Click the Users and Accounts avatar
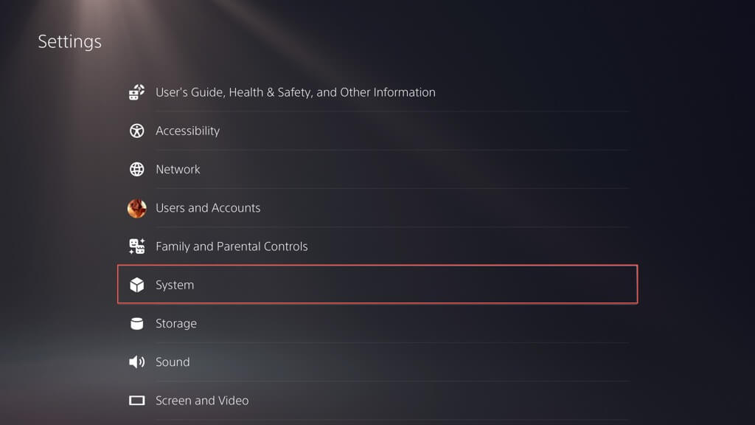The image size is (755, 425). coord(136,208)
